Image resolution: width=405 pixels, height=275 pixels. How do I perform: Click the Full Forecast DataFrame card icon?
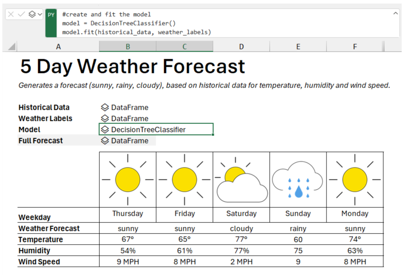[x=105, y=141]
